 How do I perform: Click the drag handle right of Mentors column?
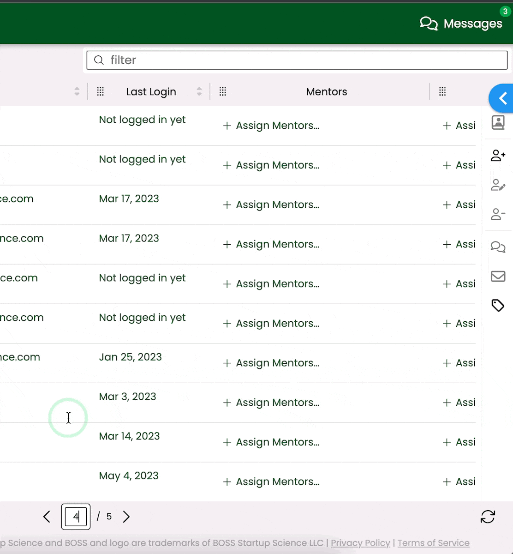click(x=442, y=91)
